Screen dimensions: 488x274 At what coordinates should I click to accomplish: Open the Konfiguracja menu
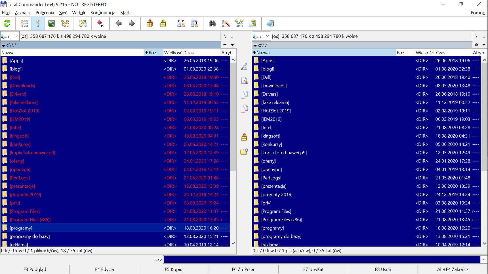tap(103, 12)
